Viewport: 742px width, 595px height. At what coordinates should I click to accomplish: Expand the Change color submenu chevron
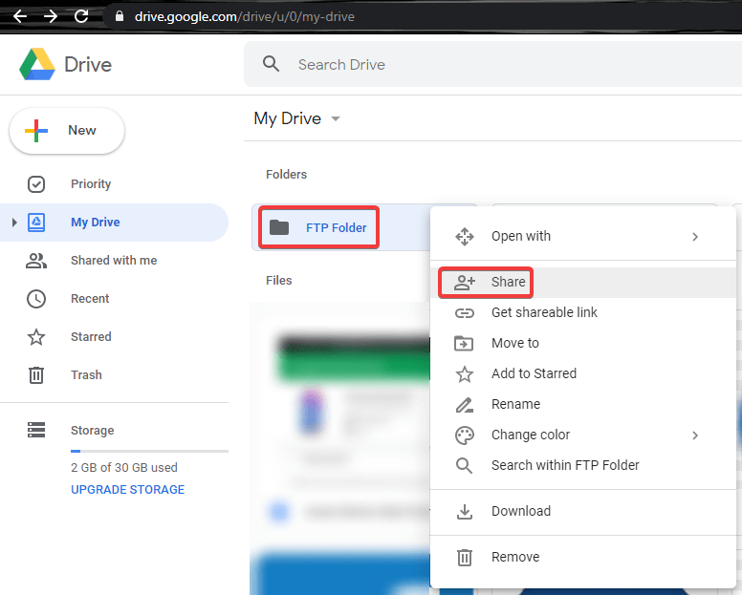click(x=695, y=436)
